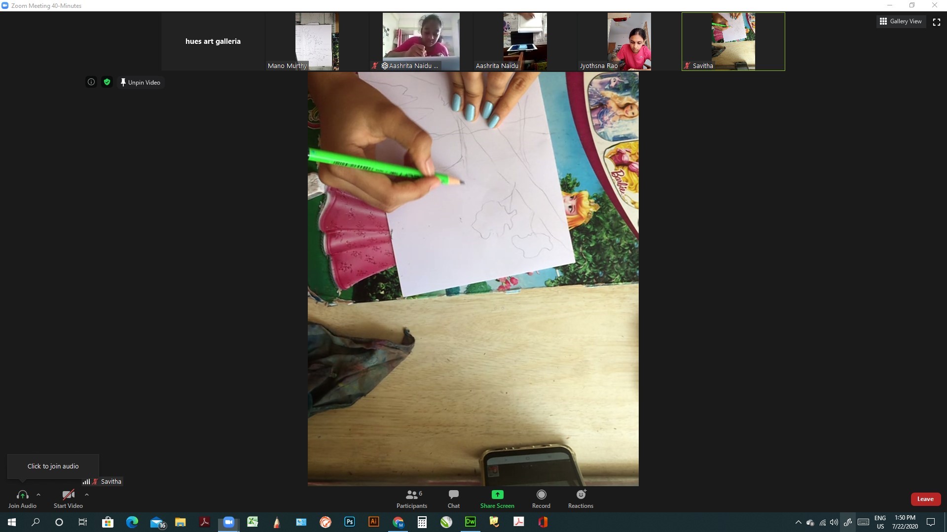Join Audio using the headphone button
947x532 pixels.
[22, 499]
